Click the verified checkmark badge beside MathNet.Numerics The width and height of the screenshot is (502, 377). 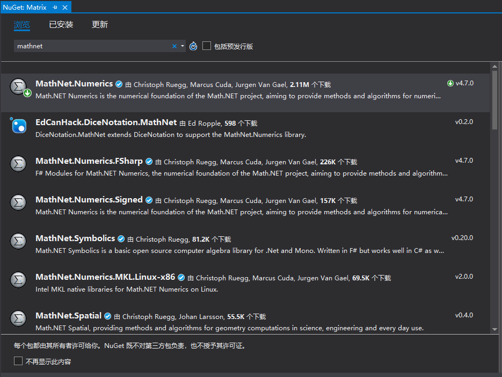(x=119, y=84)
